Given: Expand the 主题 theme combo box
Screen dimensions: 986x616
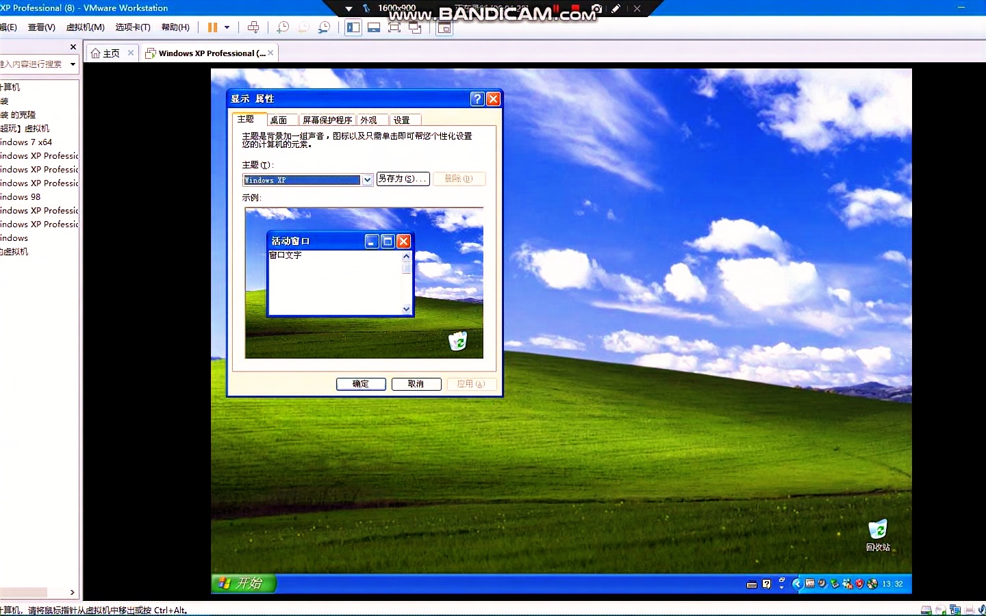Looking at the screenshot, I should [x=367, y=180].
